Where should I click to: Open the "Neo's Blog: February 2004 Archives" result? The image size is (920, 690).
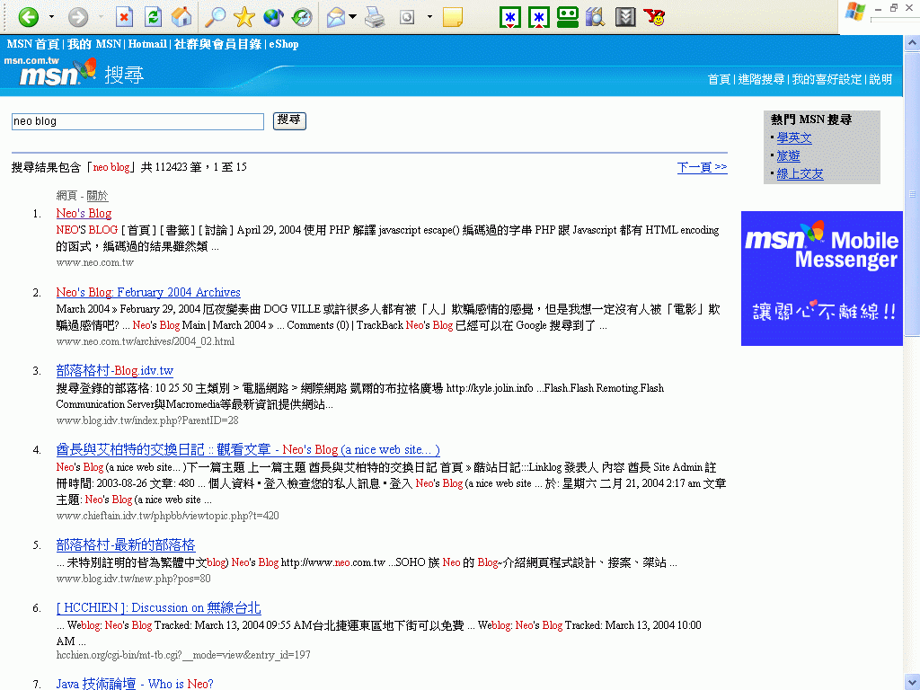[148, 292]
